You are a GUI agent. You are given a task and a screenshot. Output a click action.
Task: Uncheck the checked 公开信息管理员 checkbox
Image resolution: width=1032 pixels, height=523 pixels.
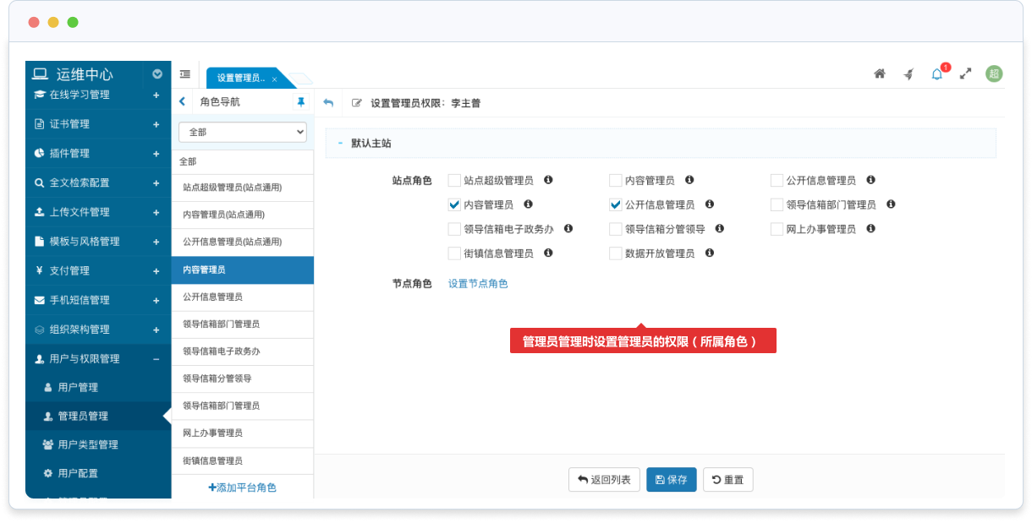point(616,204)
